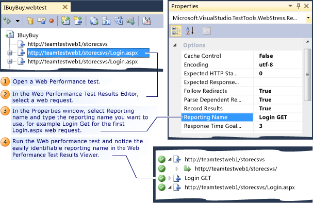This screenshot has height=203, width=313.
Task: Click the Properties scrollbar up arrow
Action: point(307,42)
